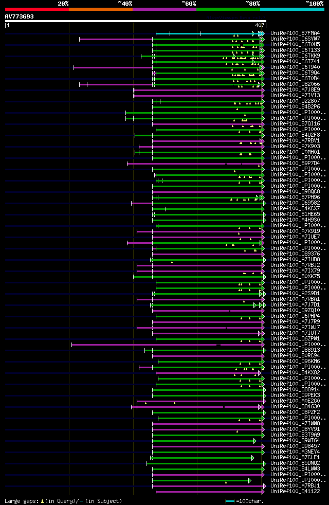
Task: Choose the UniRef100_Q6PHP4 hit name
Action: pyautogui.click(x=295, y=316)
